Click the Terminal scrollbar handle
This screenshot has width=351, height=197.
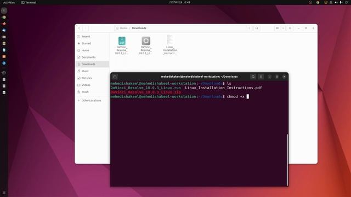[x=287, y=160]
